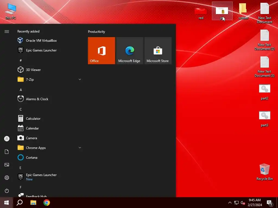
Task: Open the Microsoft Store tile
Action: [158, 51]
